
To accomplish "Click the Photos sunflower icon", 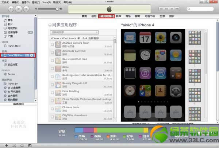I will (x=161, y=38).
